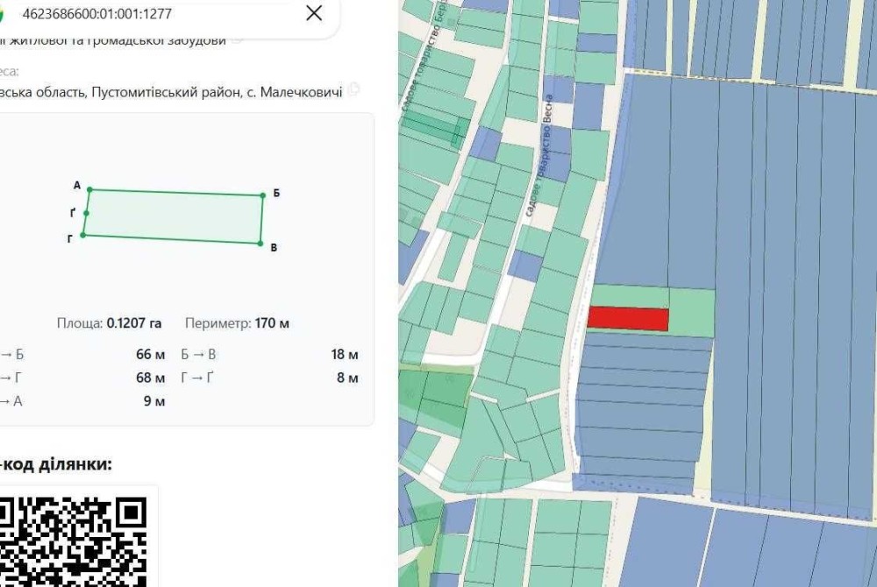Click the 'Периметр:' label
Viewport: 877px width, 587px height.
(218, 323)
